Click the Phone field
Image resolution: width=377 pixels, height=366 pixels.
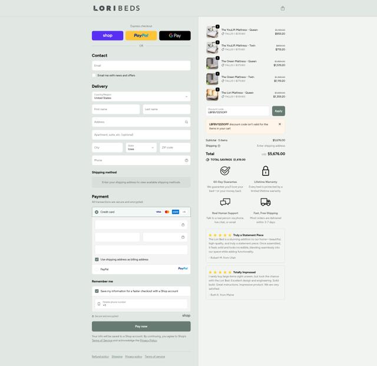pyautogui.click(x=141, y=160)
